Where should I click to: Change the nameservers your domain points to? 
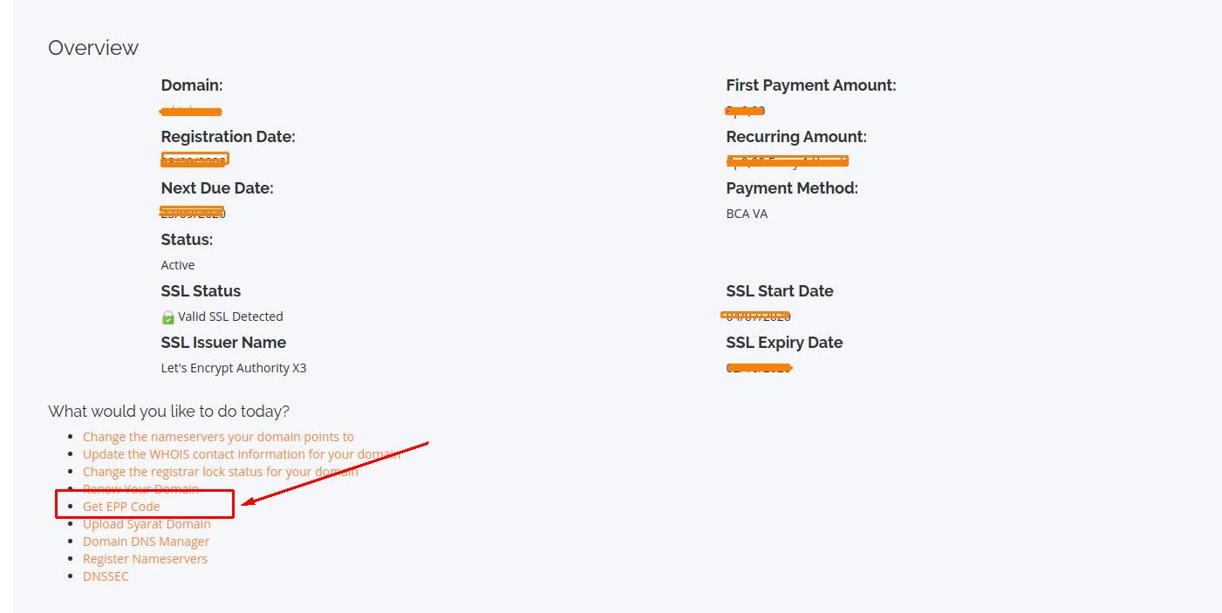pyautogui.click(x=218, y=437)
